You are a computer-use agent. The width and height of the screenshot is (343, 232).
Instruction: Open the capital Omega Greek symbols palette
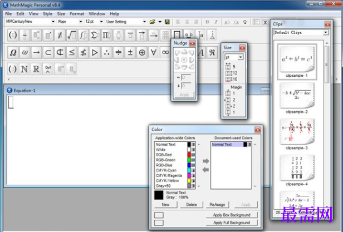point(12,52)
